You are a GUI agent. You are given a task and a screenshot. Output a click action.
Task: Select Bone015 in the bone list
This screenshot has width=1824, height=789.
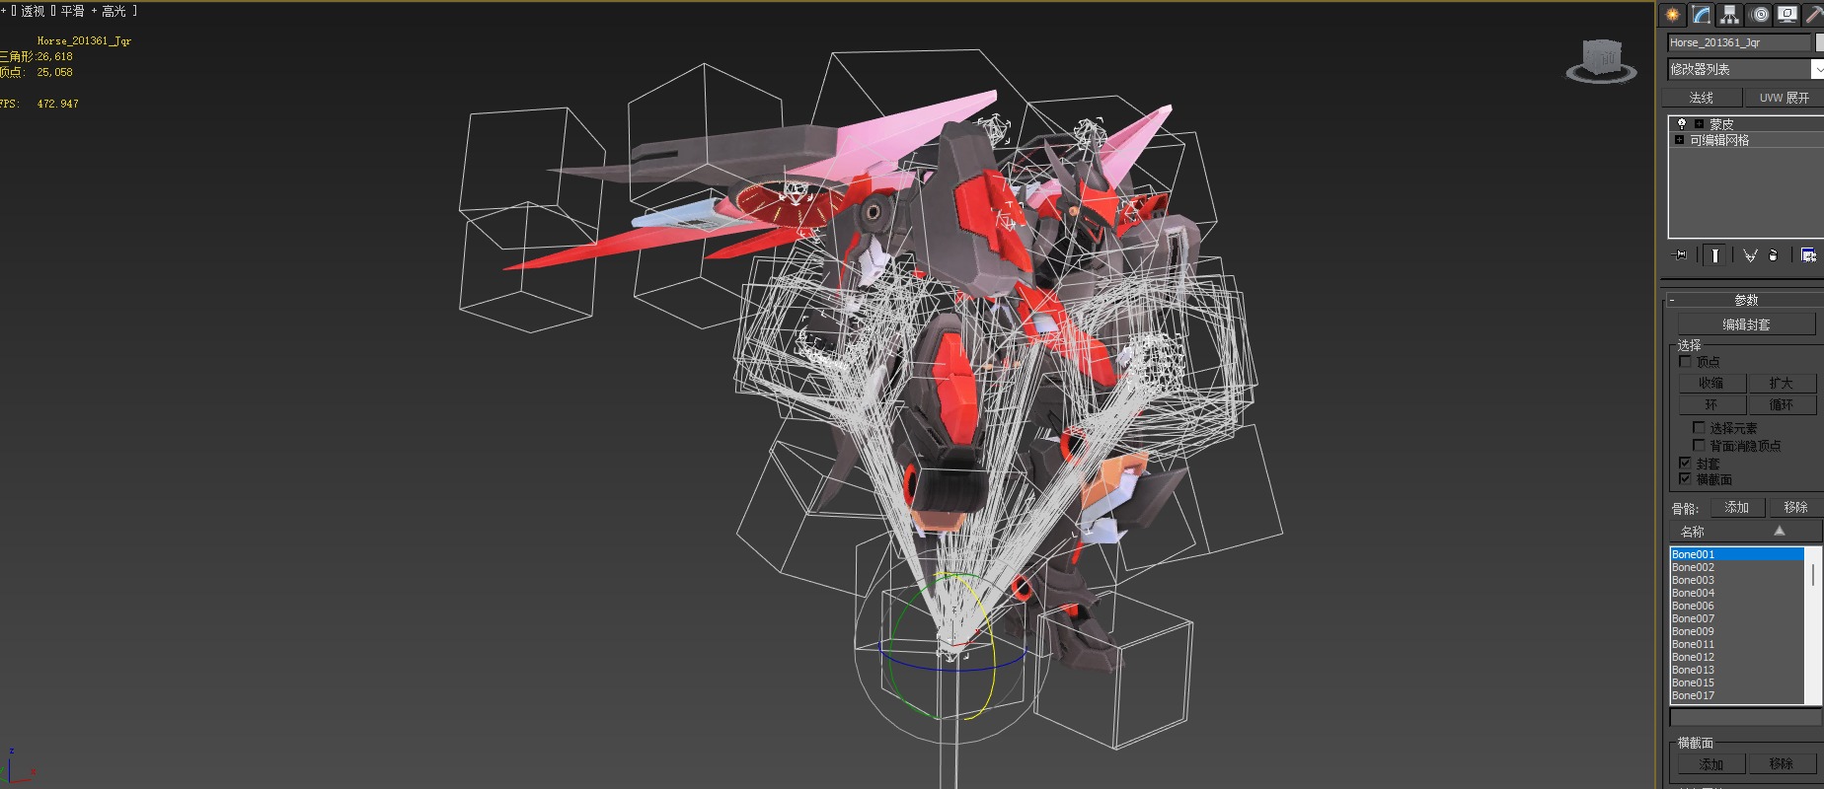click(x=1737, y=682)
